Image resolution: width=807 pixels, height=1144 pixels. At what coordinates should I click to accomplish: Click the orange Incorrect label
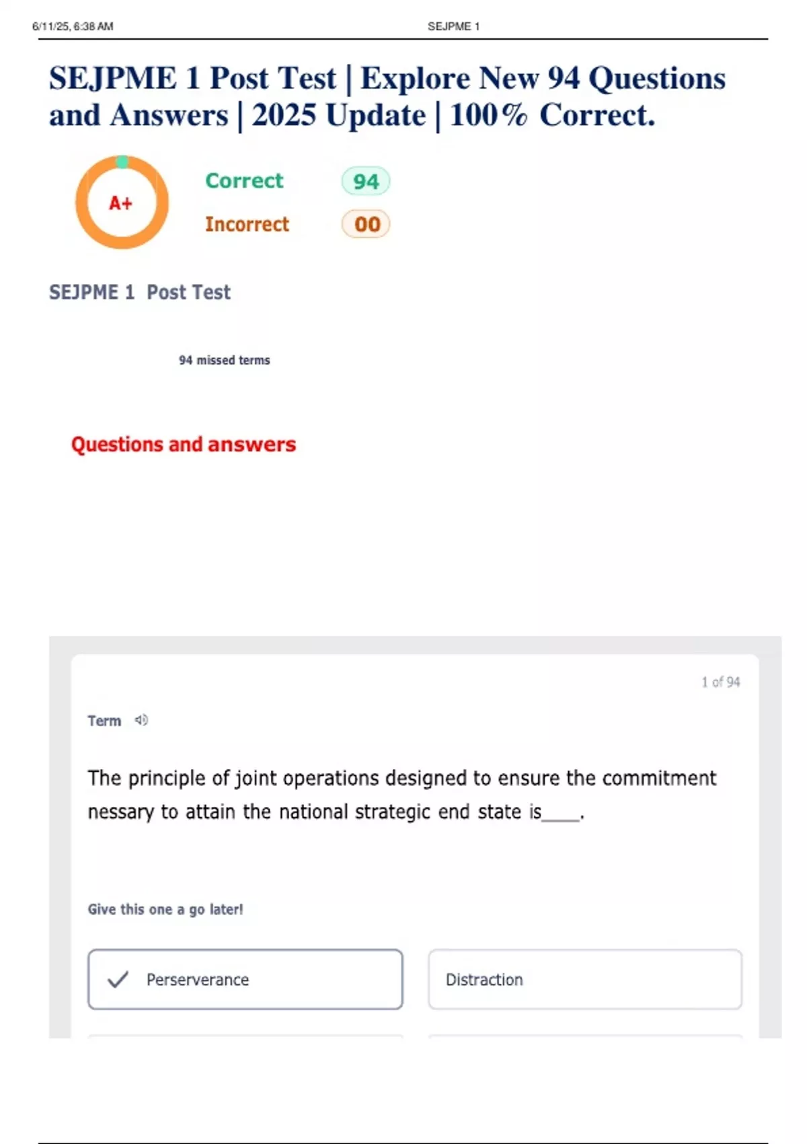(x=247, y=224)
